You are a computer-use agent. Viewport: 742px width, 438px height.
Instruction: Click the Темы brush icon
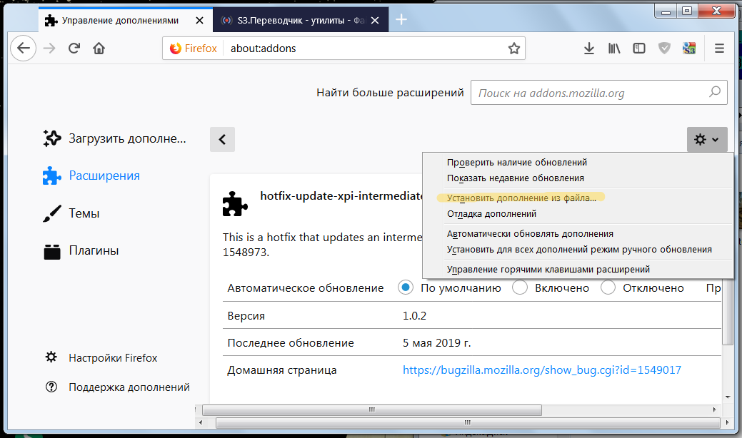(52, 213)
